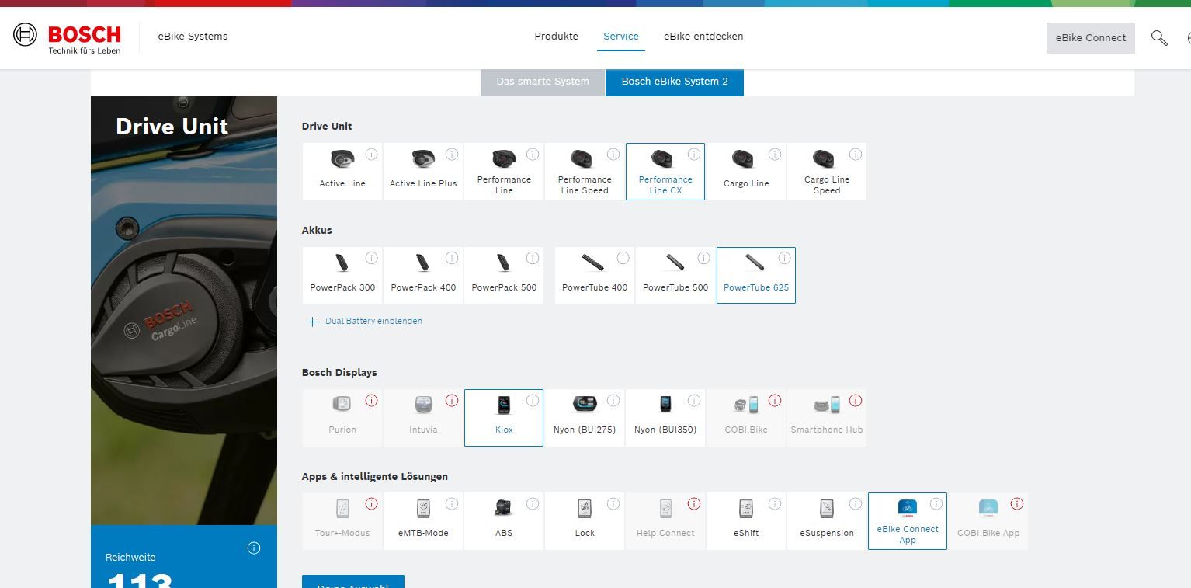The width and height of the screenshot is (1191, 588).
Task: Click red info icon on COBI.Bike
Action: [775, 400]
